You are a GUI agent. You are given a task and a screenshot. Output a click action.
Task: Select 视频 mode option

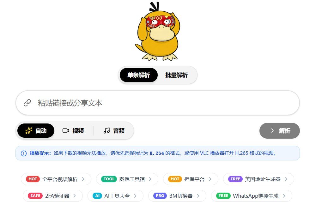pos(73,130)
